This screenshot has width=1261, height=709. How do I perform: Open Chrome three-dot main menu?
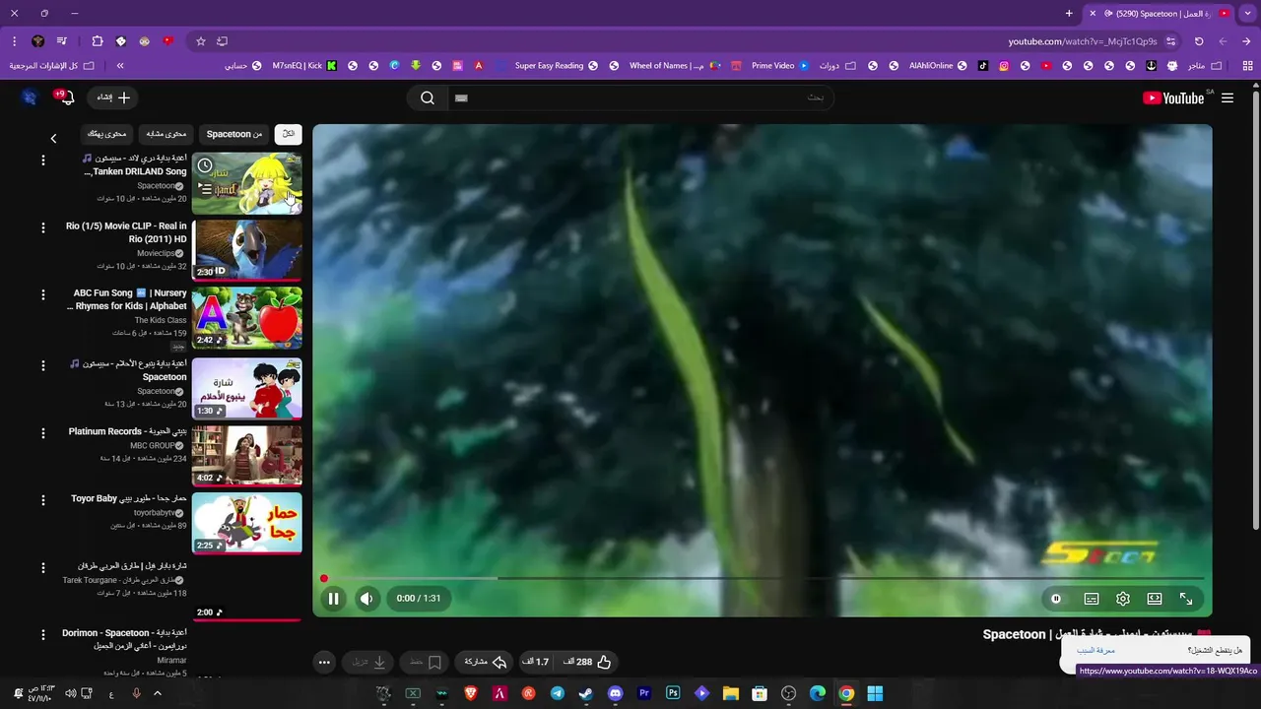pos(14,41)
